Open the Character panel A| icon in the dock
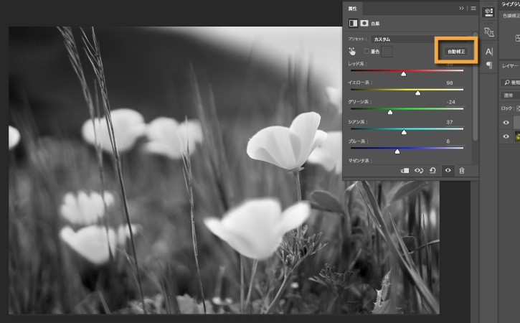Viewport: 520px width, 323px height. click(x=489, y=52)
